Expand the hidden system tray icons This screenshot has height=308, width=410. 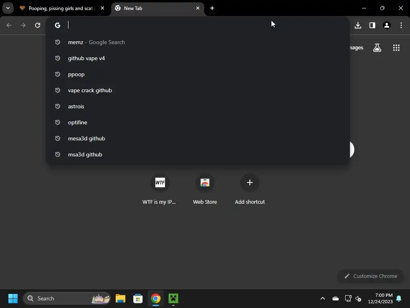point(323,298)
